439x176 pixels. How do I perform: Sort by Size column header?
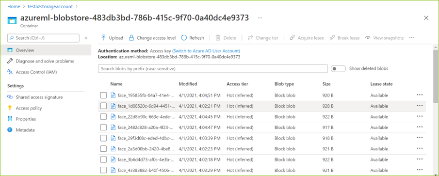pos(326,84)
